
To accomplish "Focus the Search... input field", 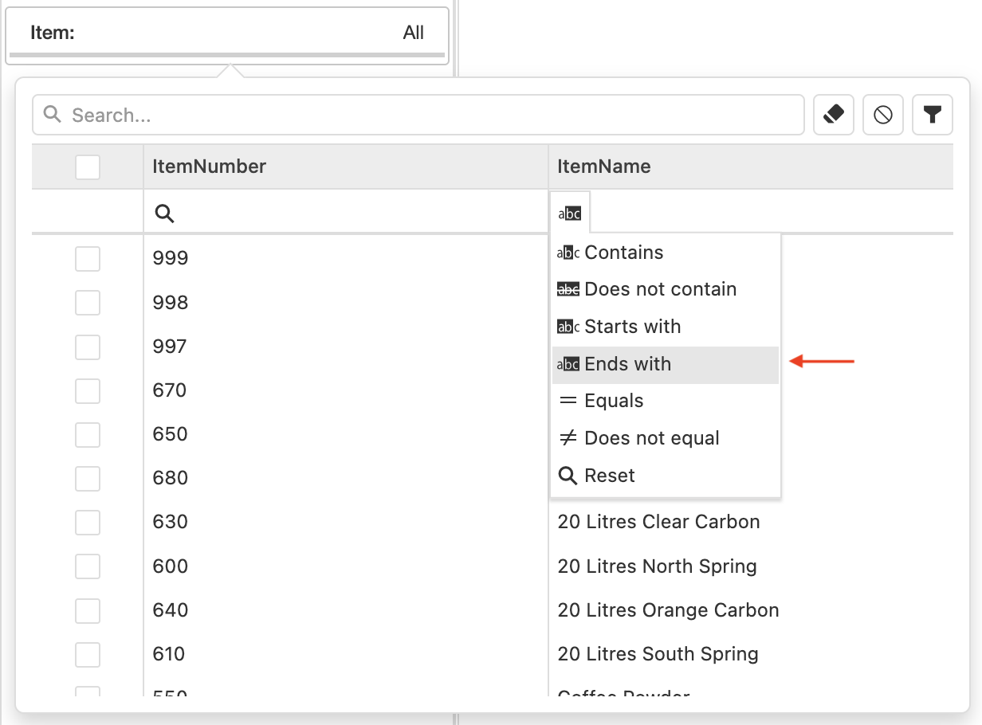I will coord(418,115).
